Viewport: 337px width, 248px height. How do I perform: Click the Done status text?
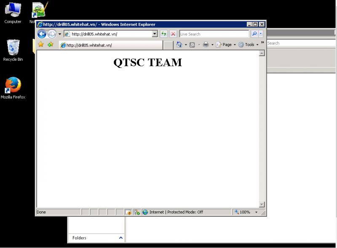(41, 212)
